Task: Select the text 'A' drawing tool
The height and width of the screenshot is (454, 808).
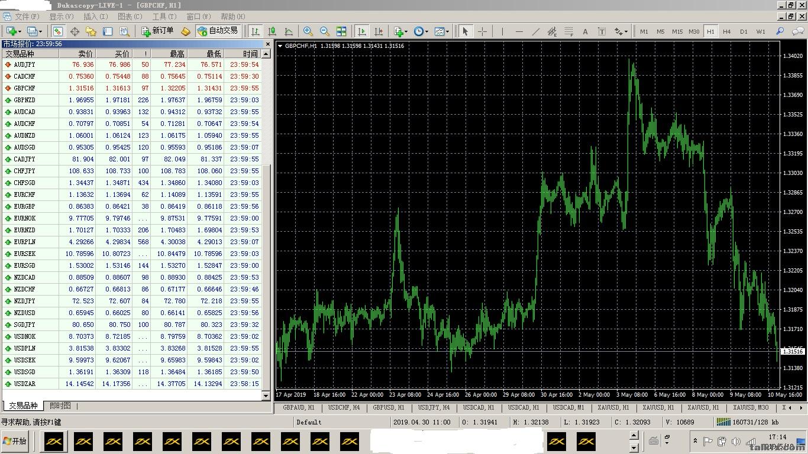Action: [x=585, y=31]
